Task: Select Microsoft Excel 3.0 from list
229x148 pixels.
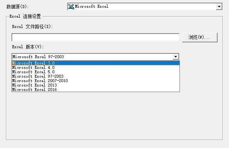Action: [x=33, y=63]
